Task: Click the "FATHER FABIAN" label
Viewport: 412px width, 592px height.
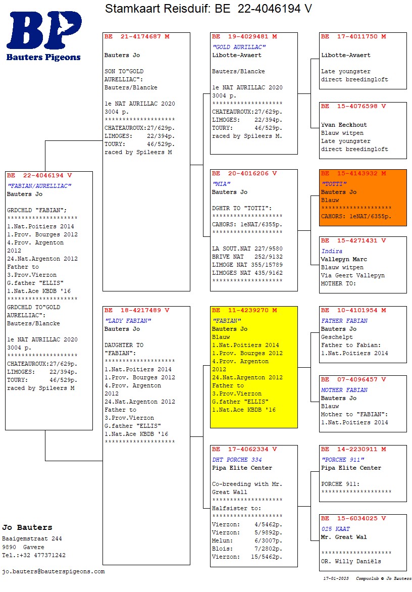Action: tap(344, 321)
